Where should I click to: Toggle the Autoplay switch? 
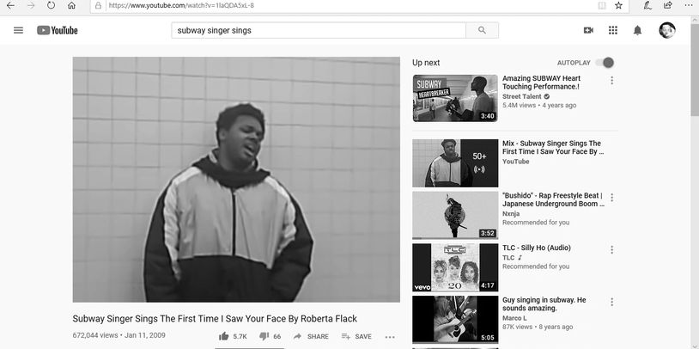tap(605, 63)
